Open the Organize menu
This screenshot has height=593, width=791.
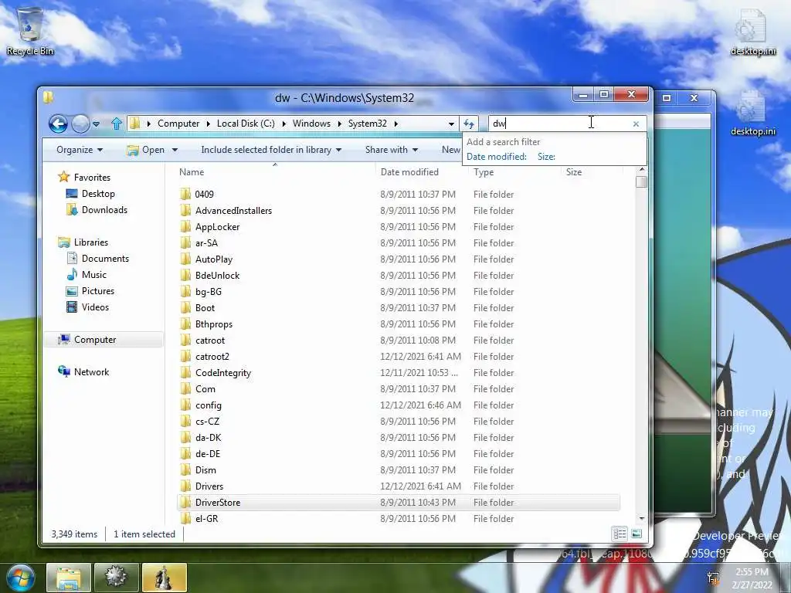pos(80,150)
